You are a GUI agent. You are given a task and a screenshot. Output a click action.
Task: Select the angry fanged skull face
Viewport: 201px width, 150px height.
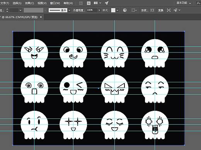(x=34, y=53)
